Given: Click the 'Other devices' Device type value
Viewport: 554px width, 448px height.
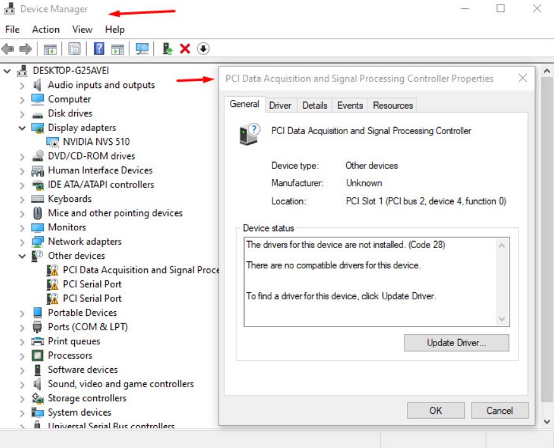Looking at the screenshot, I should [371, 166].
